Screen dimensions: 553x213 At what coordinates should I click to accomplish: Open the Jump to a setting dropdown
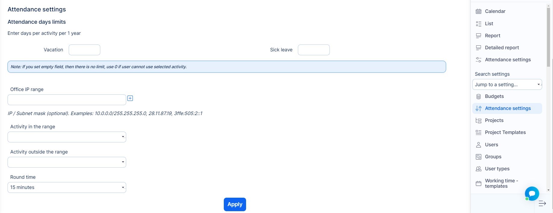coord(507,84)
